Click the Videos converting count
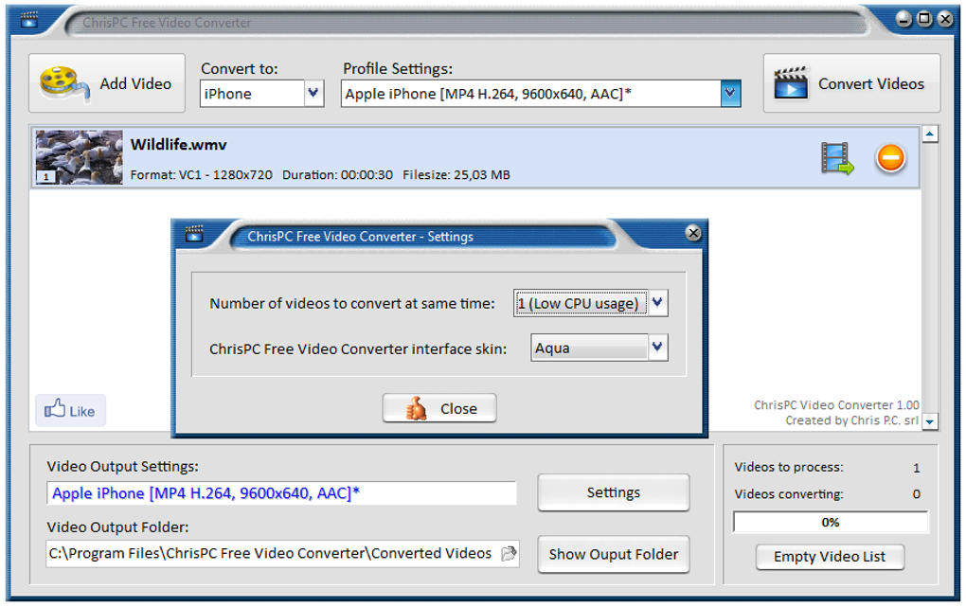 click(916, 494)
